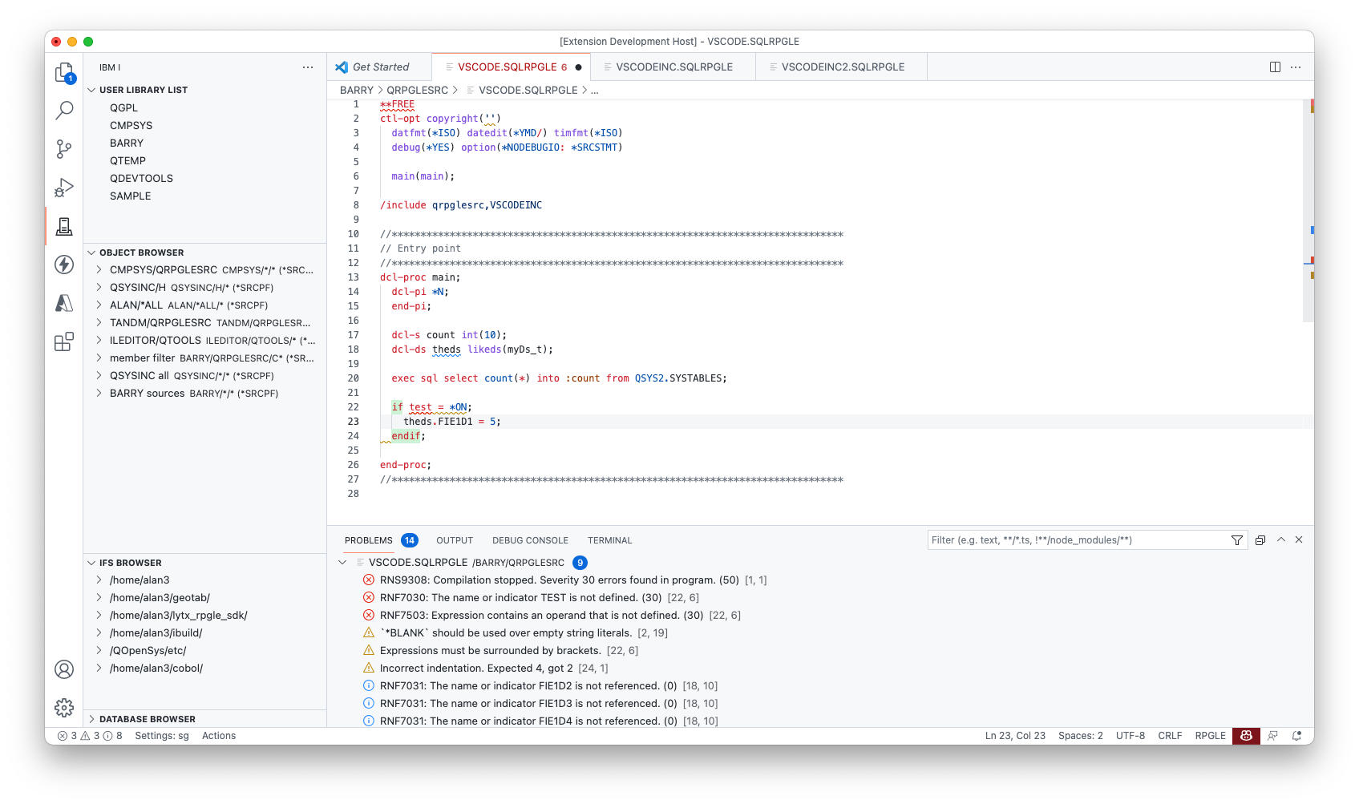Screen dimensions: 1359x804
Task: Collapse all problems in panel
Action: click(1260, 540)
